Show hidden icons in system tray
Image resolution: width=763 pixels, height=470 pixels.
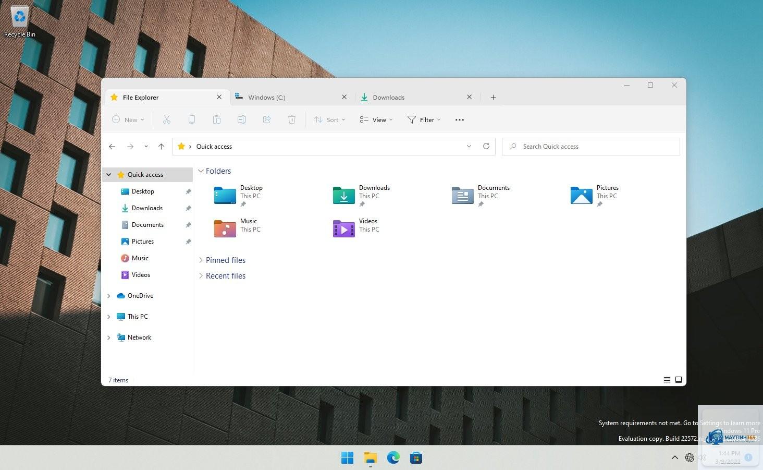[x=675, y=457]
